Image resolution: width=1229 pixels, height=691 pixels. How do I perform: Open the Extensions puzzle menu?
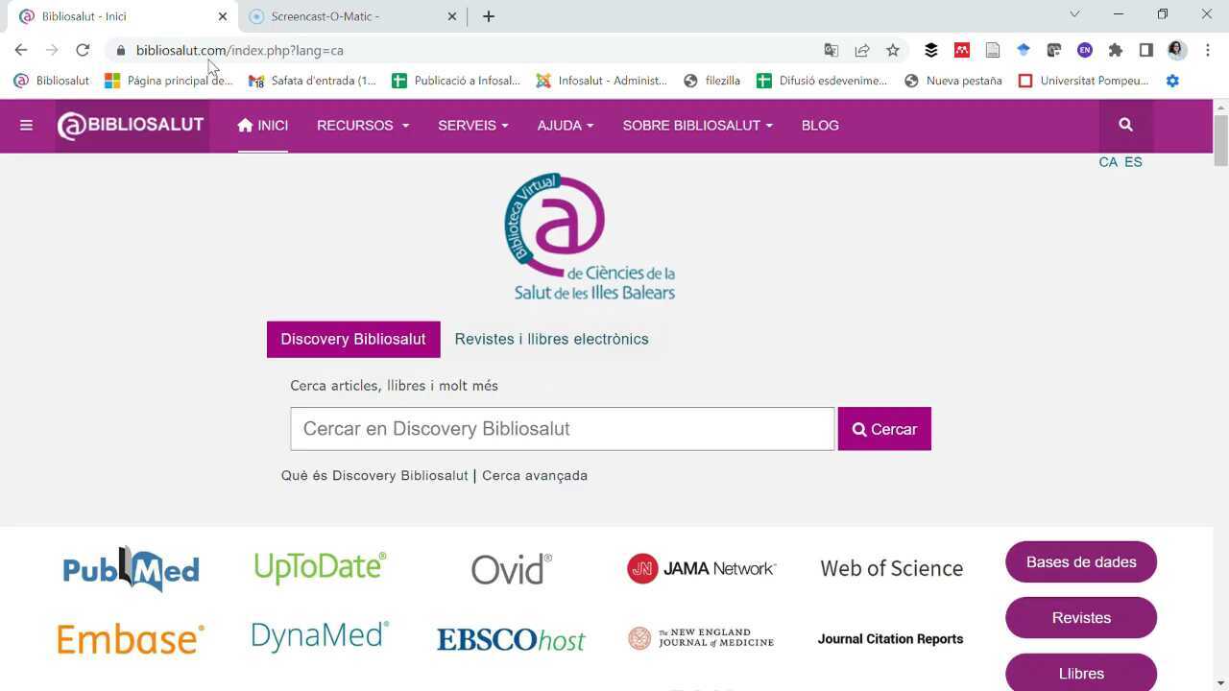[x=1116, y=50]
